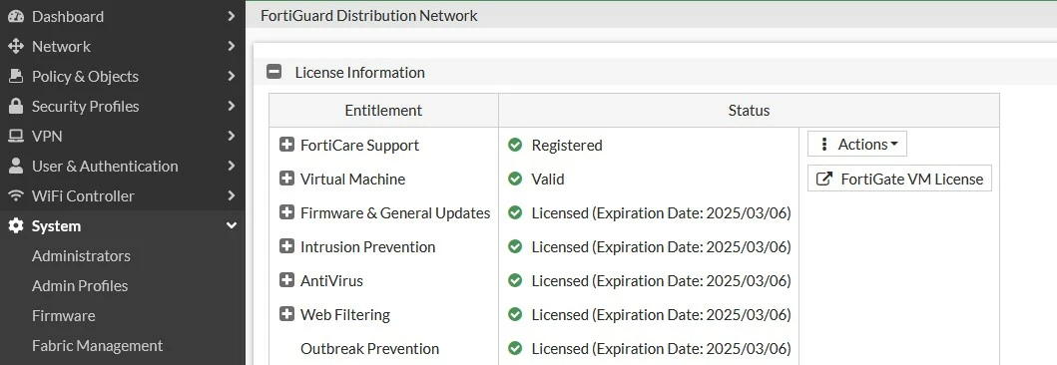This screenshot has width=1057, height=365.
Task: Click the green check in Intrusion Prevention row
Action: coord(515,246)
